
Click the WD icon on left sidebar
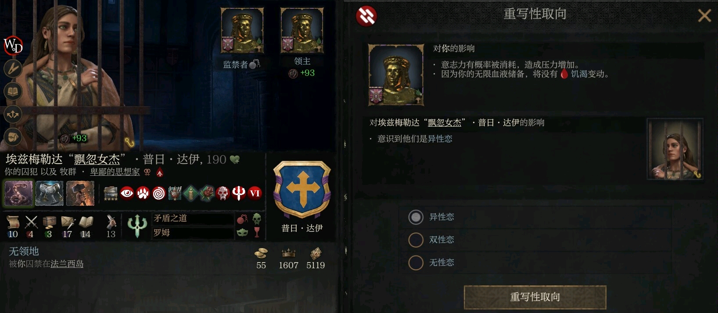tap(13, 45)
